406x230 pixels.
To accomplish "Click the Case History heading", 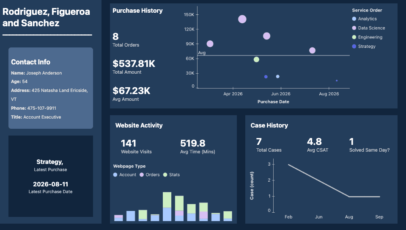I will point(269,125).
